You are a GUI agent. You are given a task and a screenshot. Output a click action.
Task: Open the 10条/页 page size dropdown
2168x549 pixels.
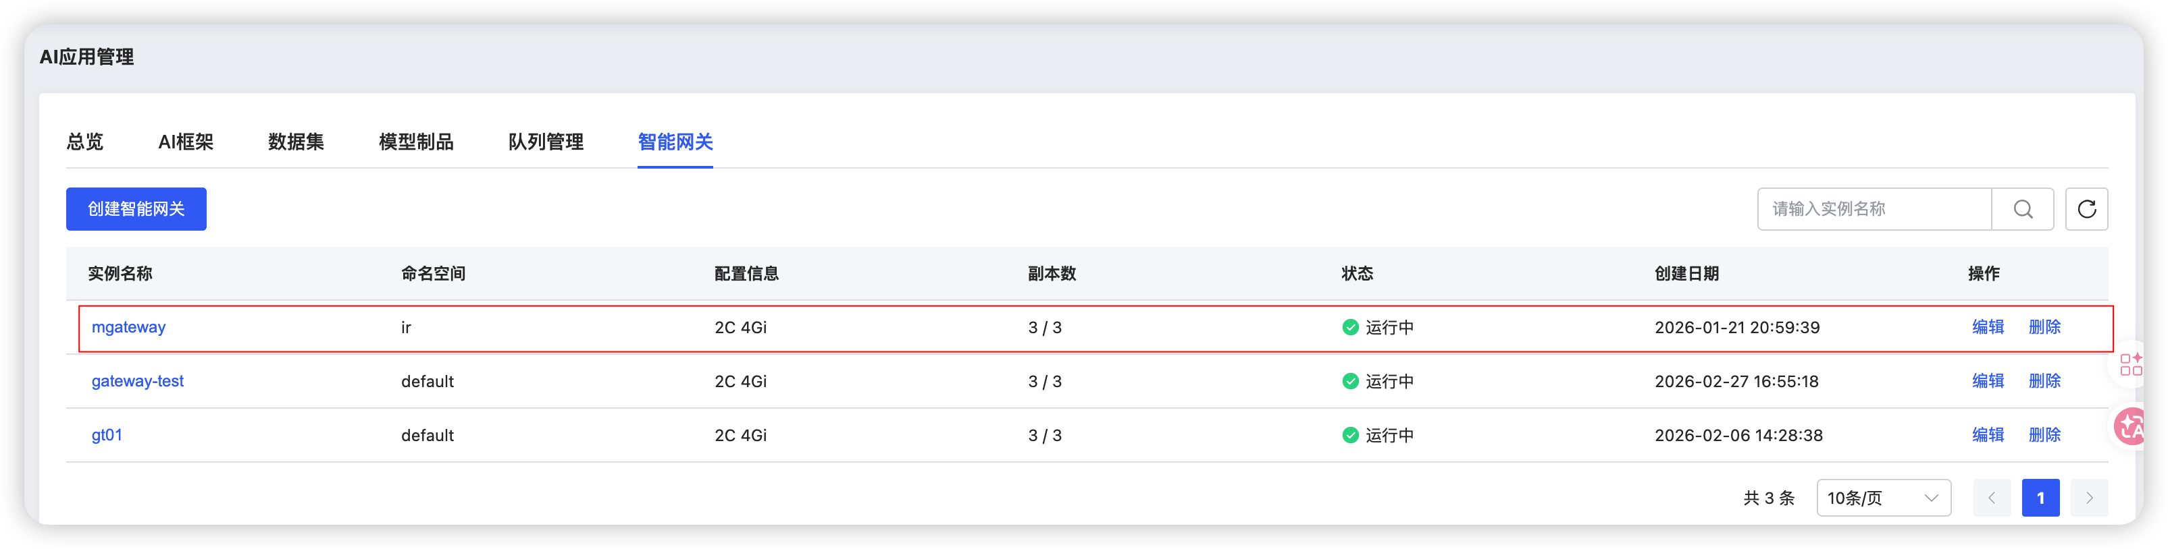(x=1883, y=498)
